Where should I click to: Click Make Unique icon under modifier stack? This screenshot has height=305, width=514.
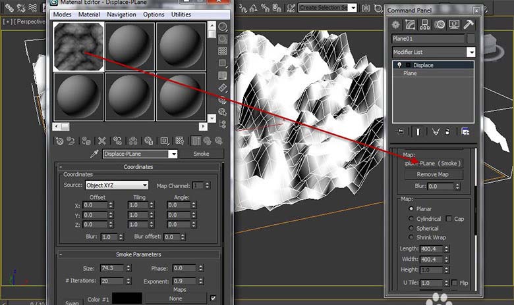(x=436, y=131)
